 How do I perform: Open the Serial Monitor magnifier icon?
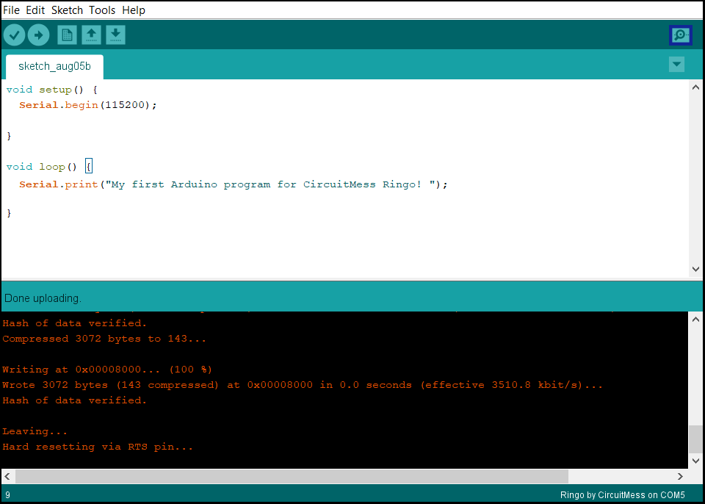(680, 35)
